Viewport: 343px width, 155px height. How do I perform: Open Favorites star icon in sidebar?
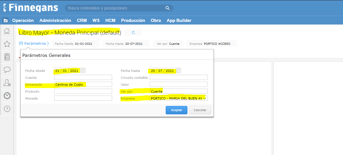pyautogui.click(x=7, y=44)
